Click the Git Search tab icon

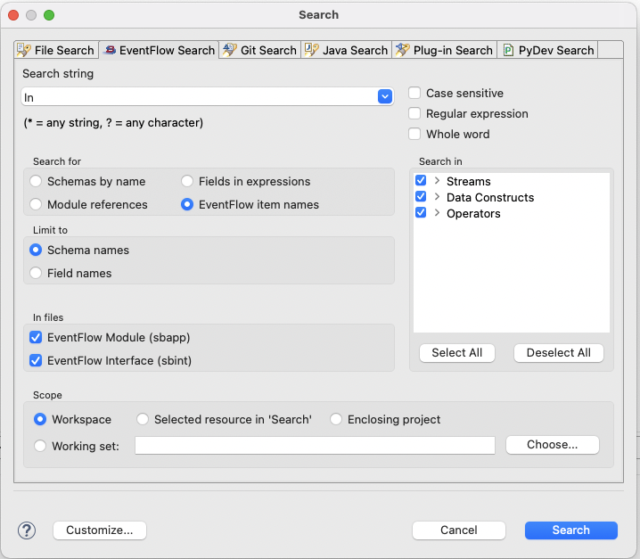pos(230,50)
